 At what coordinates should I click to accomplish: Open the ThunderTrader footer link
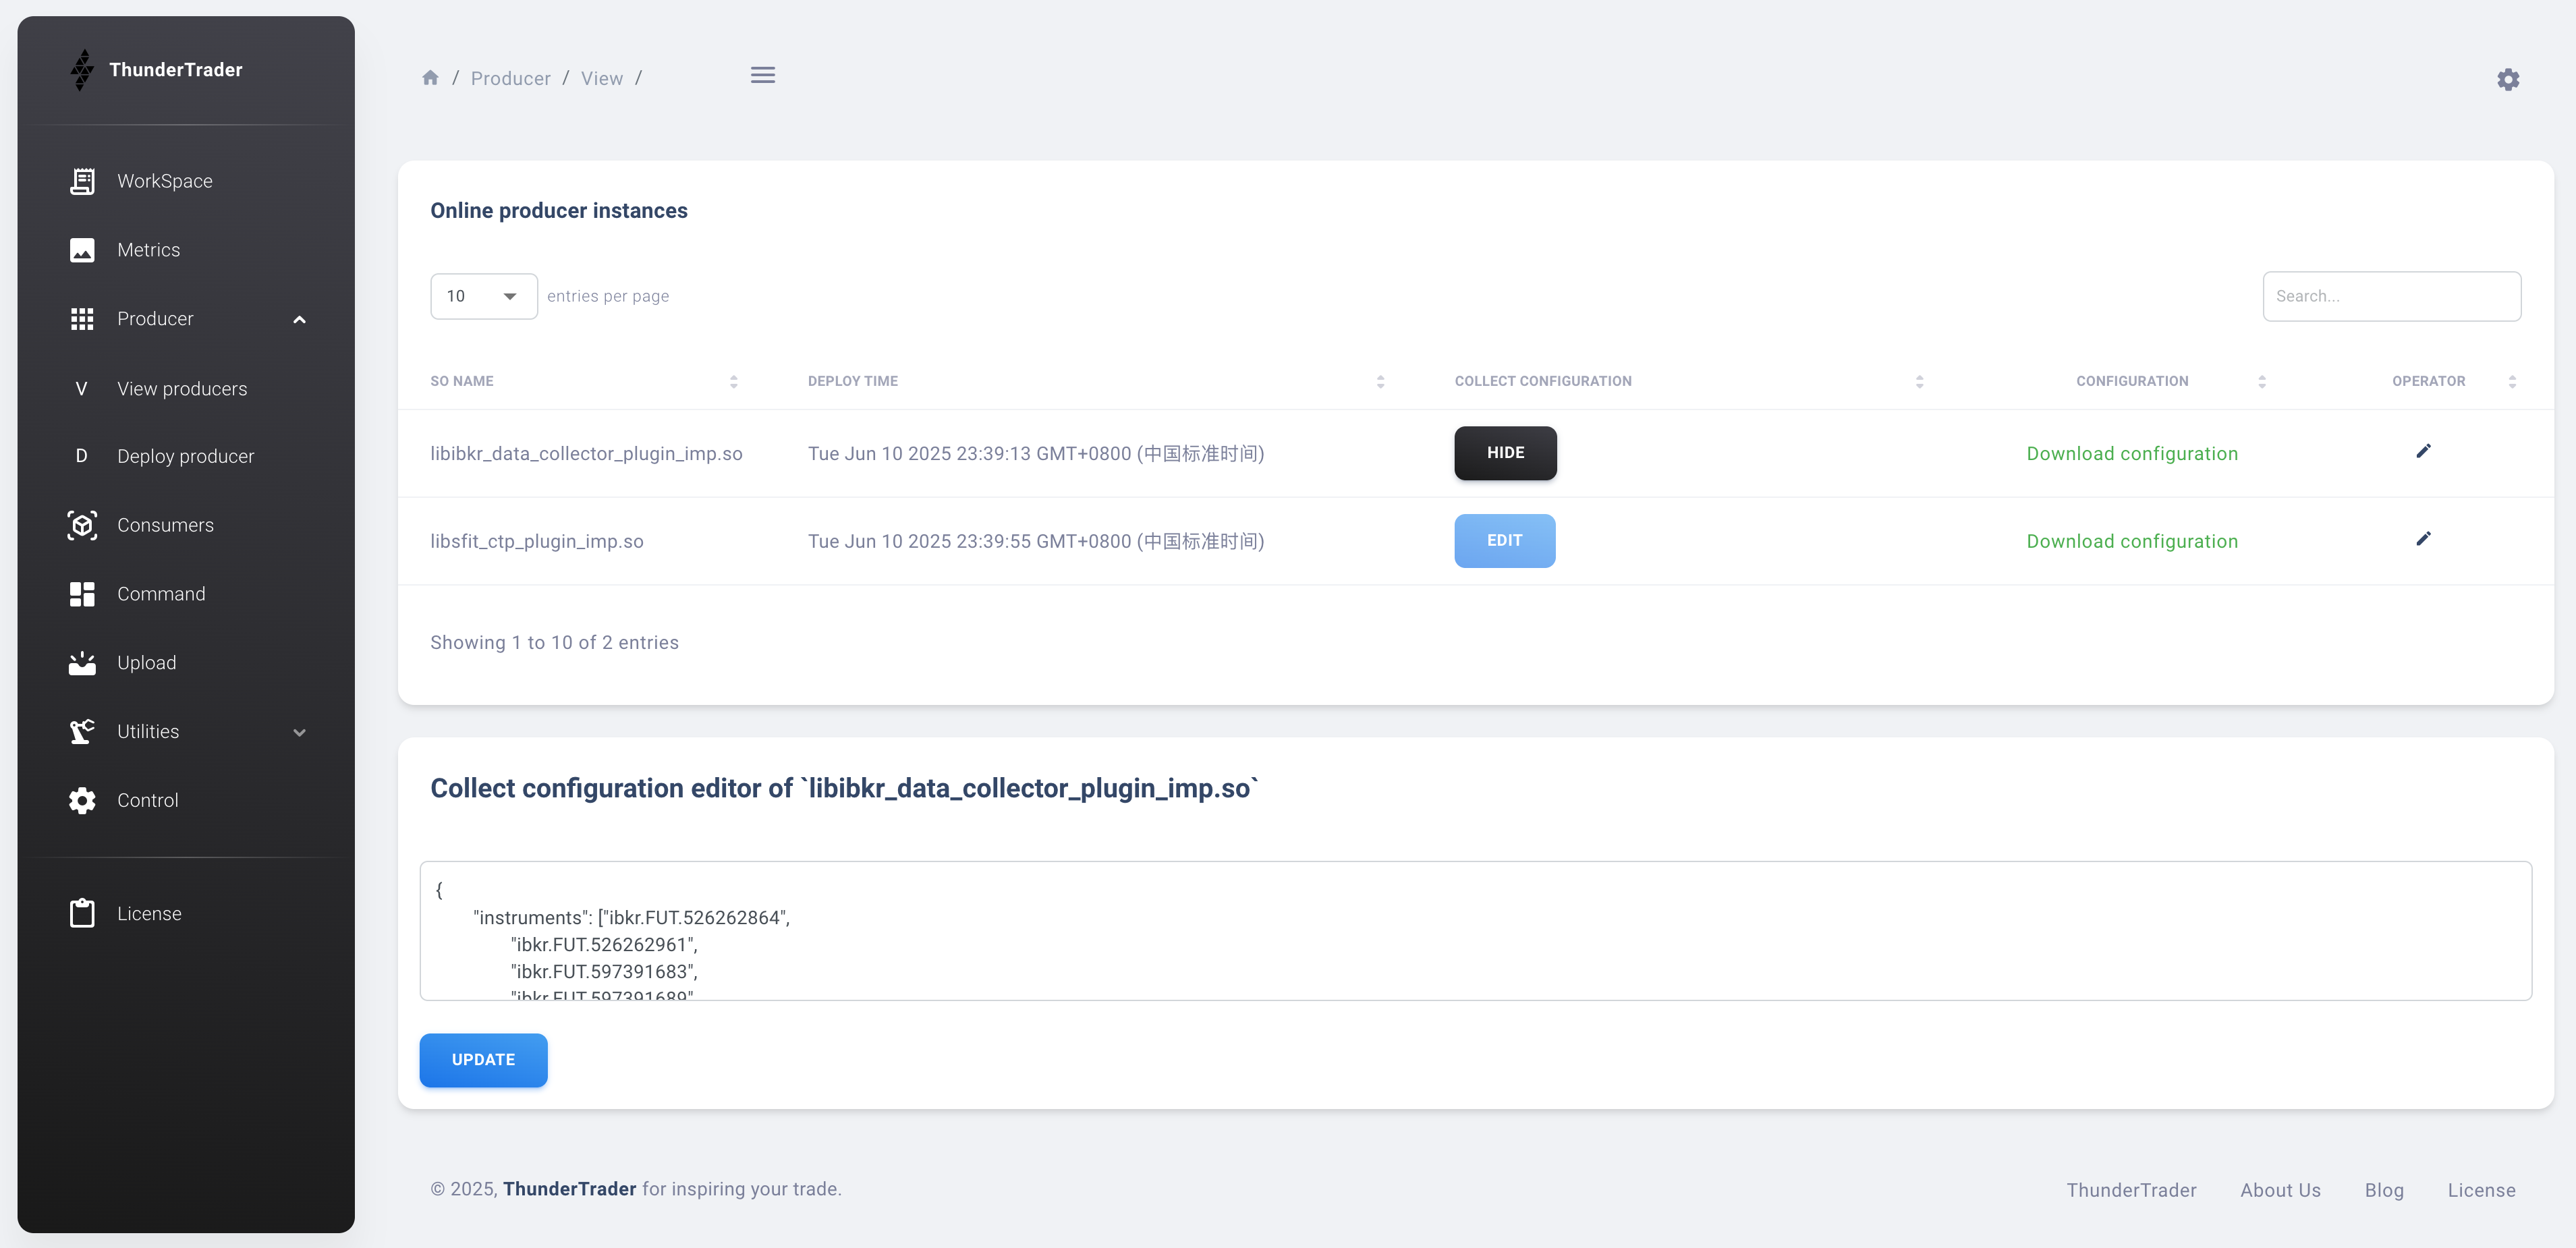(x=2131, y=1190)
